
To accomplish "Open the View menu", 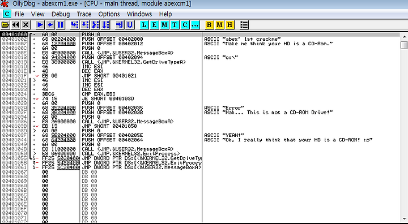I will [38, 14].
